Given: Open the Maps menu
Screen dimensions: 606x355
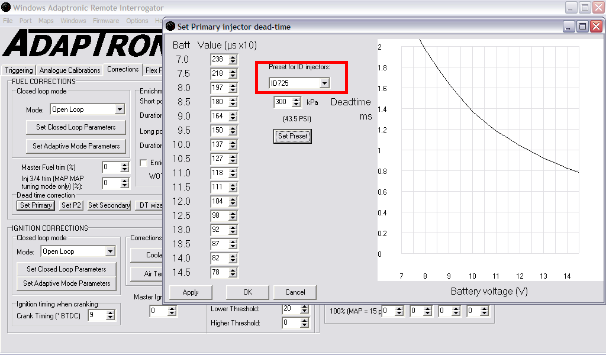Looking at the screenshot, I should click(x=46, y=21).
